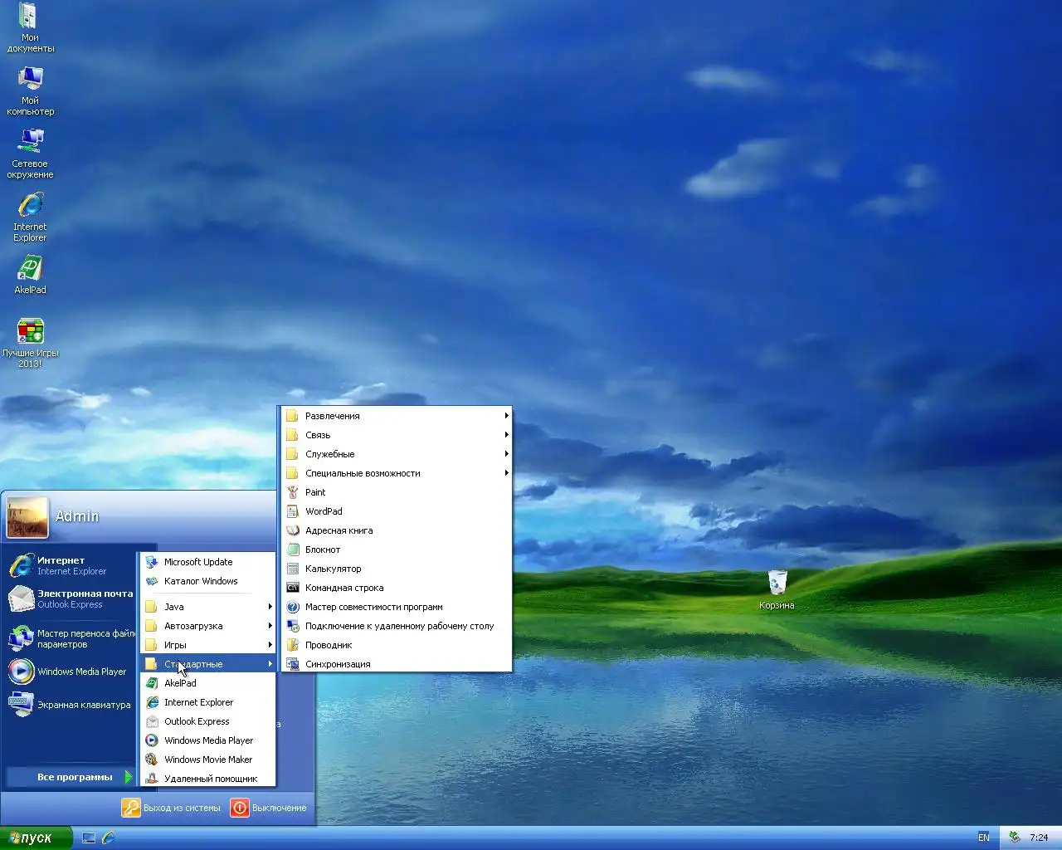Click the system tray network icon
The image size is (1062, 850).
click(1014, 838)
